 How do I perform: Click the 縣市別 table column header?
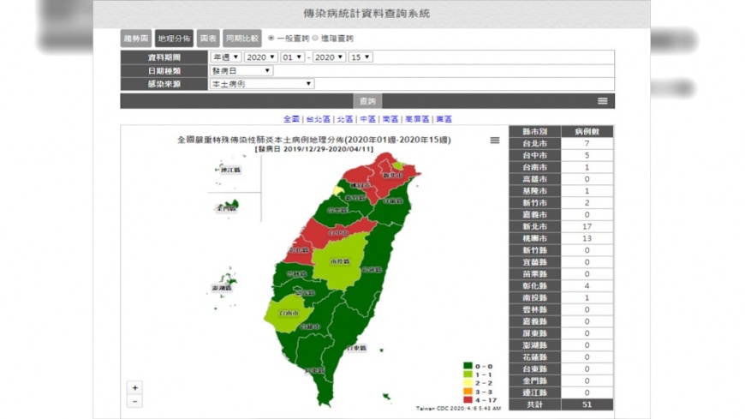coord(535,132)
